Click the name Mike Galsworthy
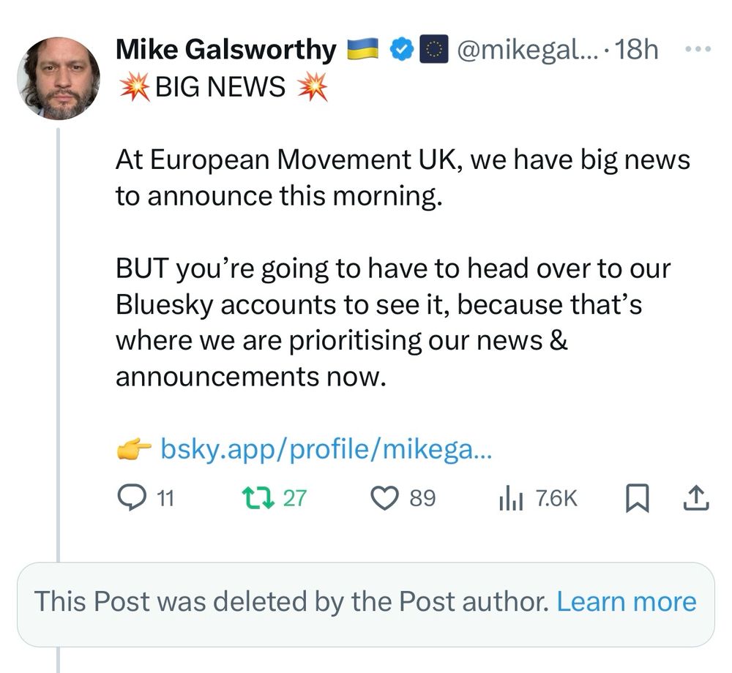This screenshot has height=673, width=732. point(227,48)
